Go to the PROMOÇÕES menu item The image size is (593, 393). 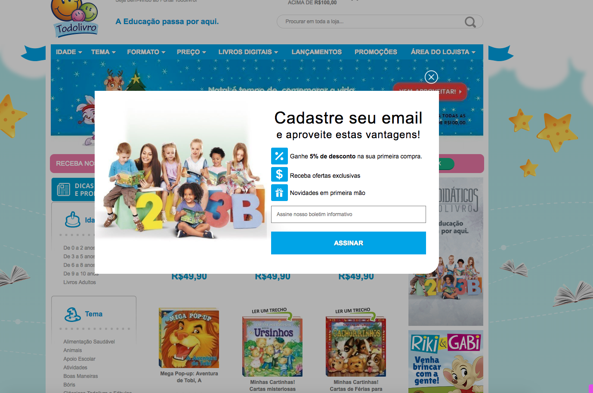(376, 52)
